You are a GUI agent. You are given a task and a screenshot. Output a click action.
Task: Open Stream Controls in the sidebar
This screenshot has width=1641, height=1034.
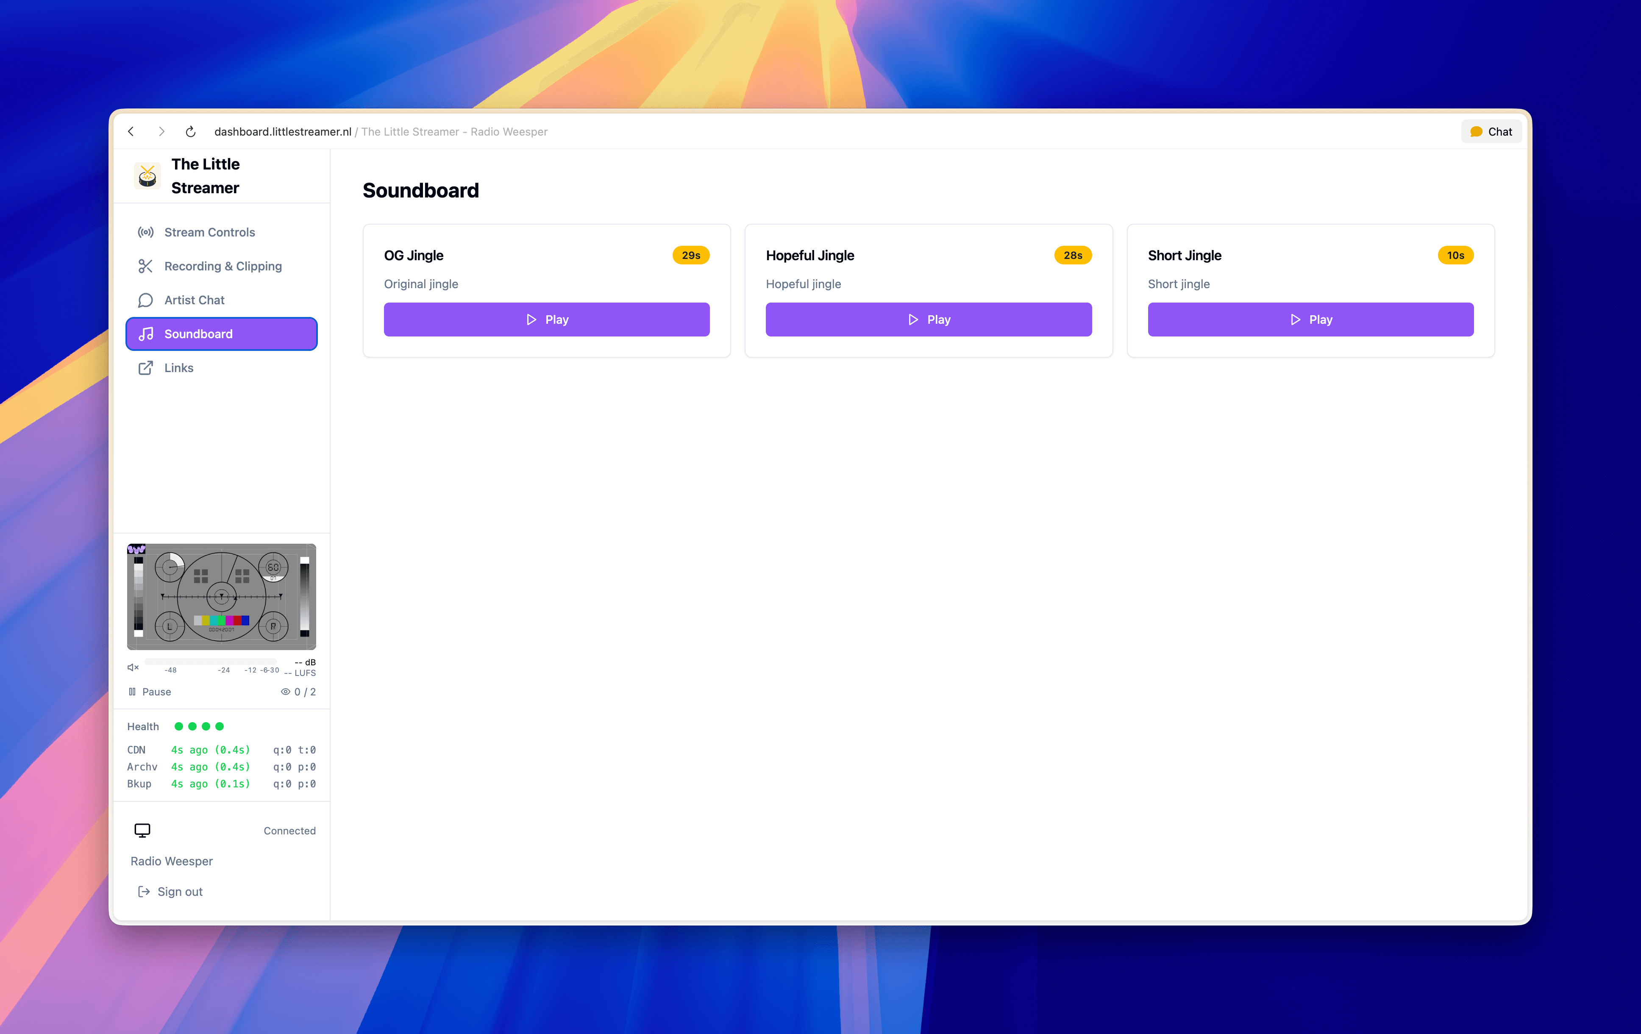coord(222,232)
